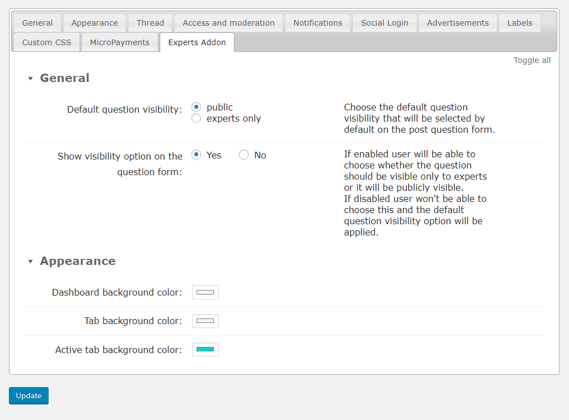Viewport: 569px width, 420px height.
Task: Select 'Yes' for show visibility option
Action: tap(196, 155)
